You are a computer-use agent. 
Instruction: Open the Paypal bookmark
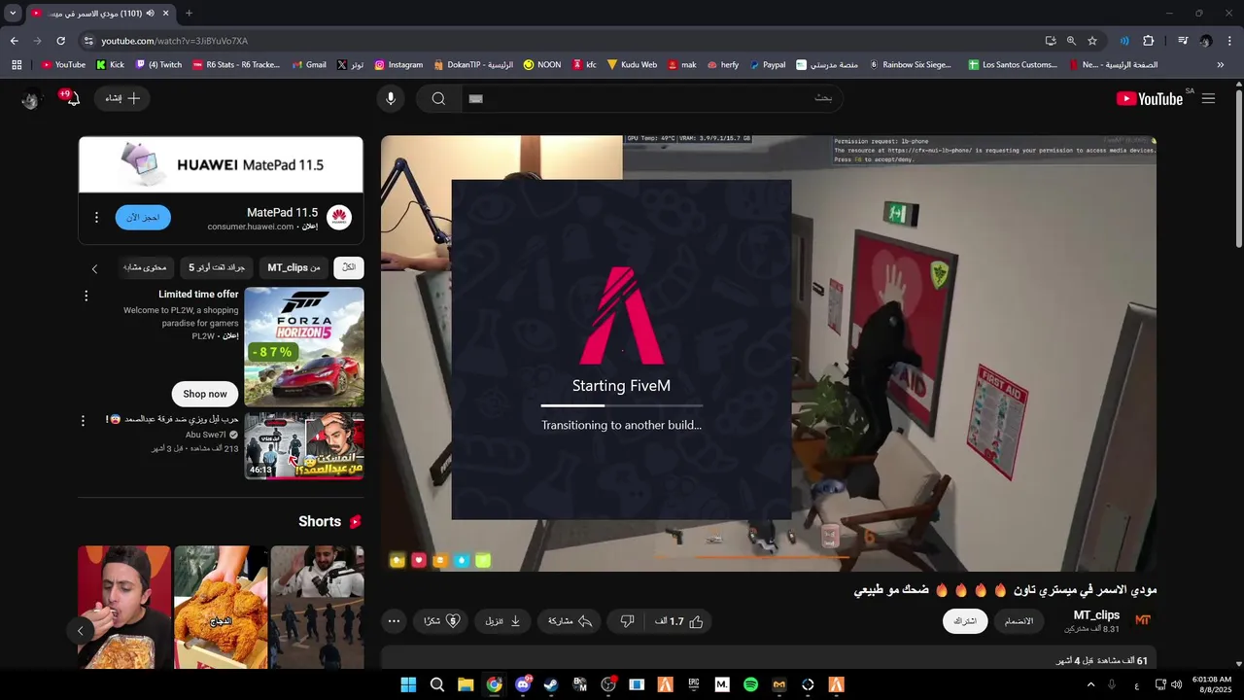tap(767, 65)
